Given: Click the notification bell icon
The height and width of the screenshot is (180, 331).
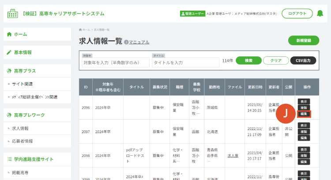Looking at the screenshot, I should pos(320,14).
